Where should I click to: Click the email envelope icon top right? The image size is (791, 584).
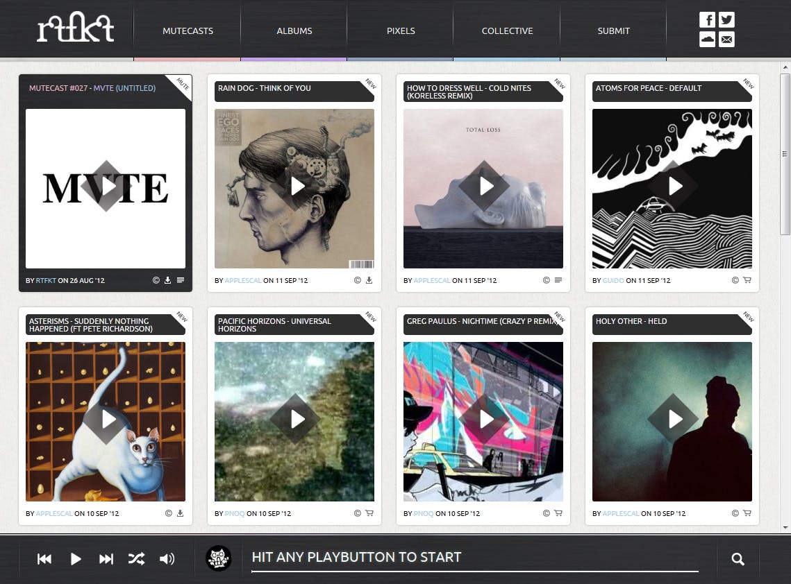pyautogui.click(x=726, y=40)
